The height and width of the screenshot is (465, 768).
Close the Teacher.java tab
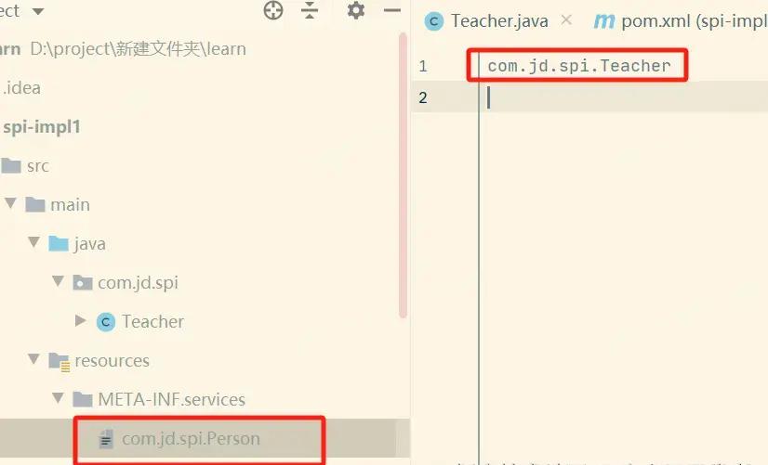click(x=566, y=20)
